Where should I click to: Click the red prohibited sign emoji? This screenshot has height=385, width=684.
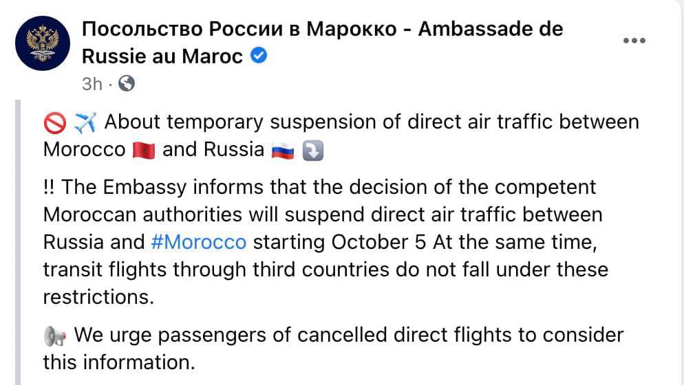tap(55, 123)
